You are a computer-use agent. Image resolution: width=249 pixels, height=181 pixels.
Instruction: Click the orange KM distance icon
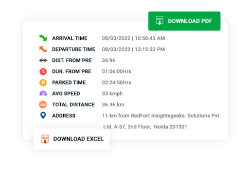(43, 105)
